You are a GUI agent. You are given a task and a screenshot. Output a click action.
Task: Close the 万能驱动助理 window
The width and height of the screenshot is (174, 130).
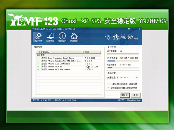coord(139,29)
